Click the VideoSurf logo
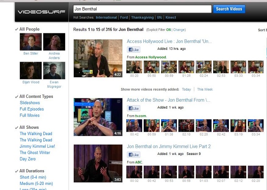 point(41,11)
